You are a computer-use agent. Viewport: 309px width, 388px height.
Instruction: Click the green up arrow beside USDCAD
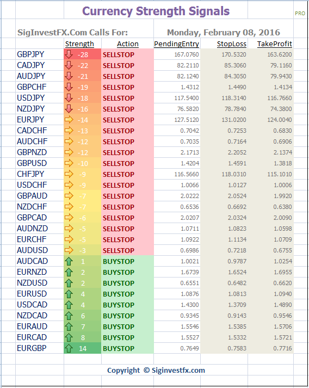coord(69,305)
